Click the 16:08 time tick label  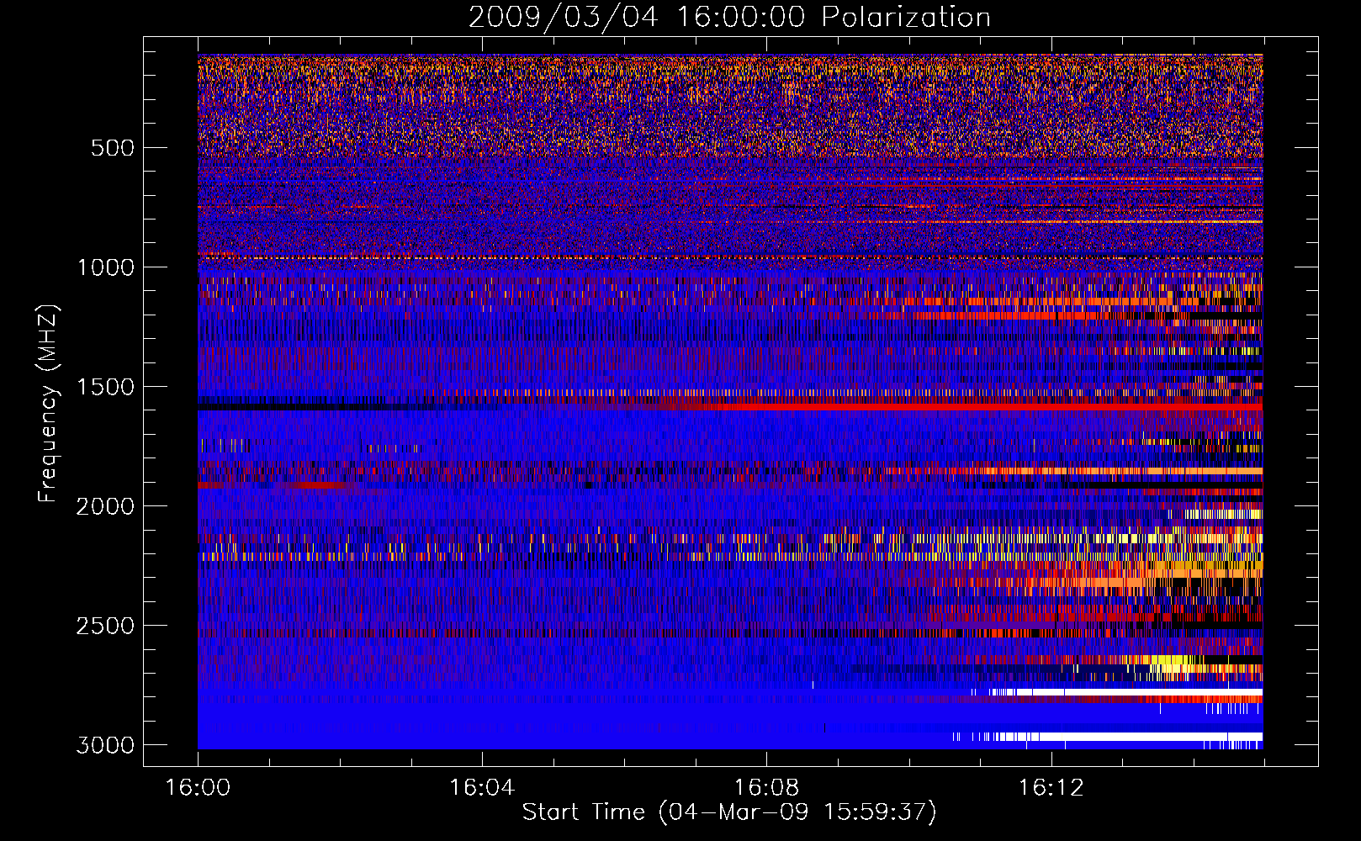(x=766, y=788)
